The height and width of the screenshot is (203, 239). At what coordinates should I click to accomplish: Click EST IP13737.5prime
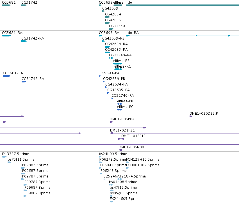[x=15, y=154]
